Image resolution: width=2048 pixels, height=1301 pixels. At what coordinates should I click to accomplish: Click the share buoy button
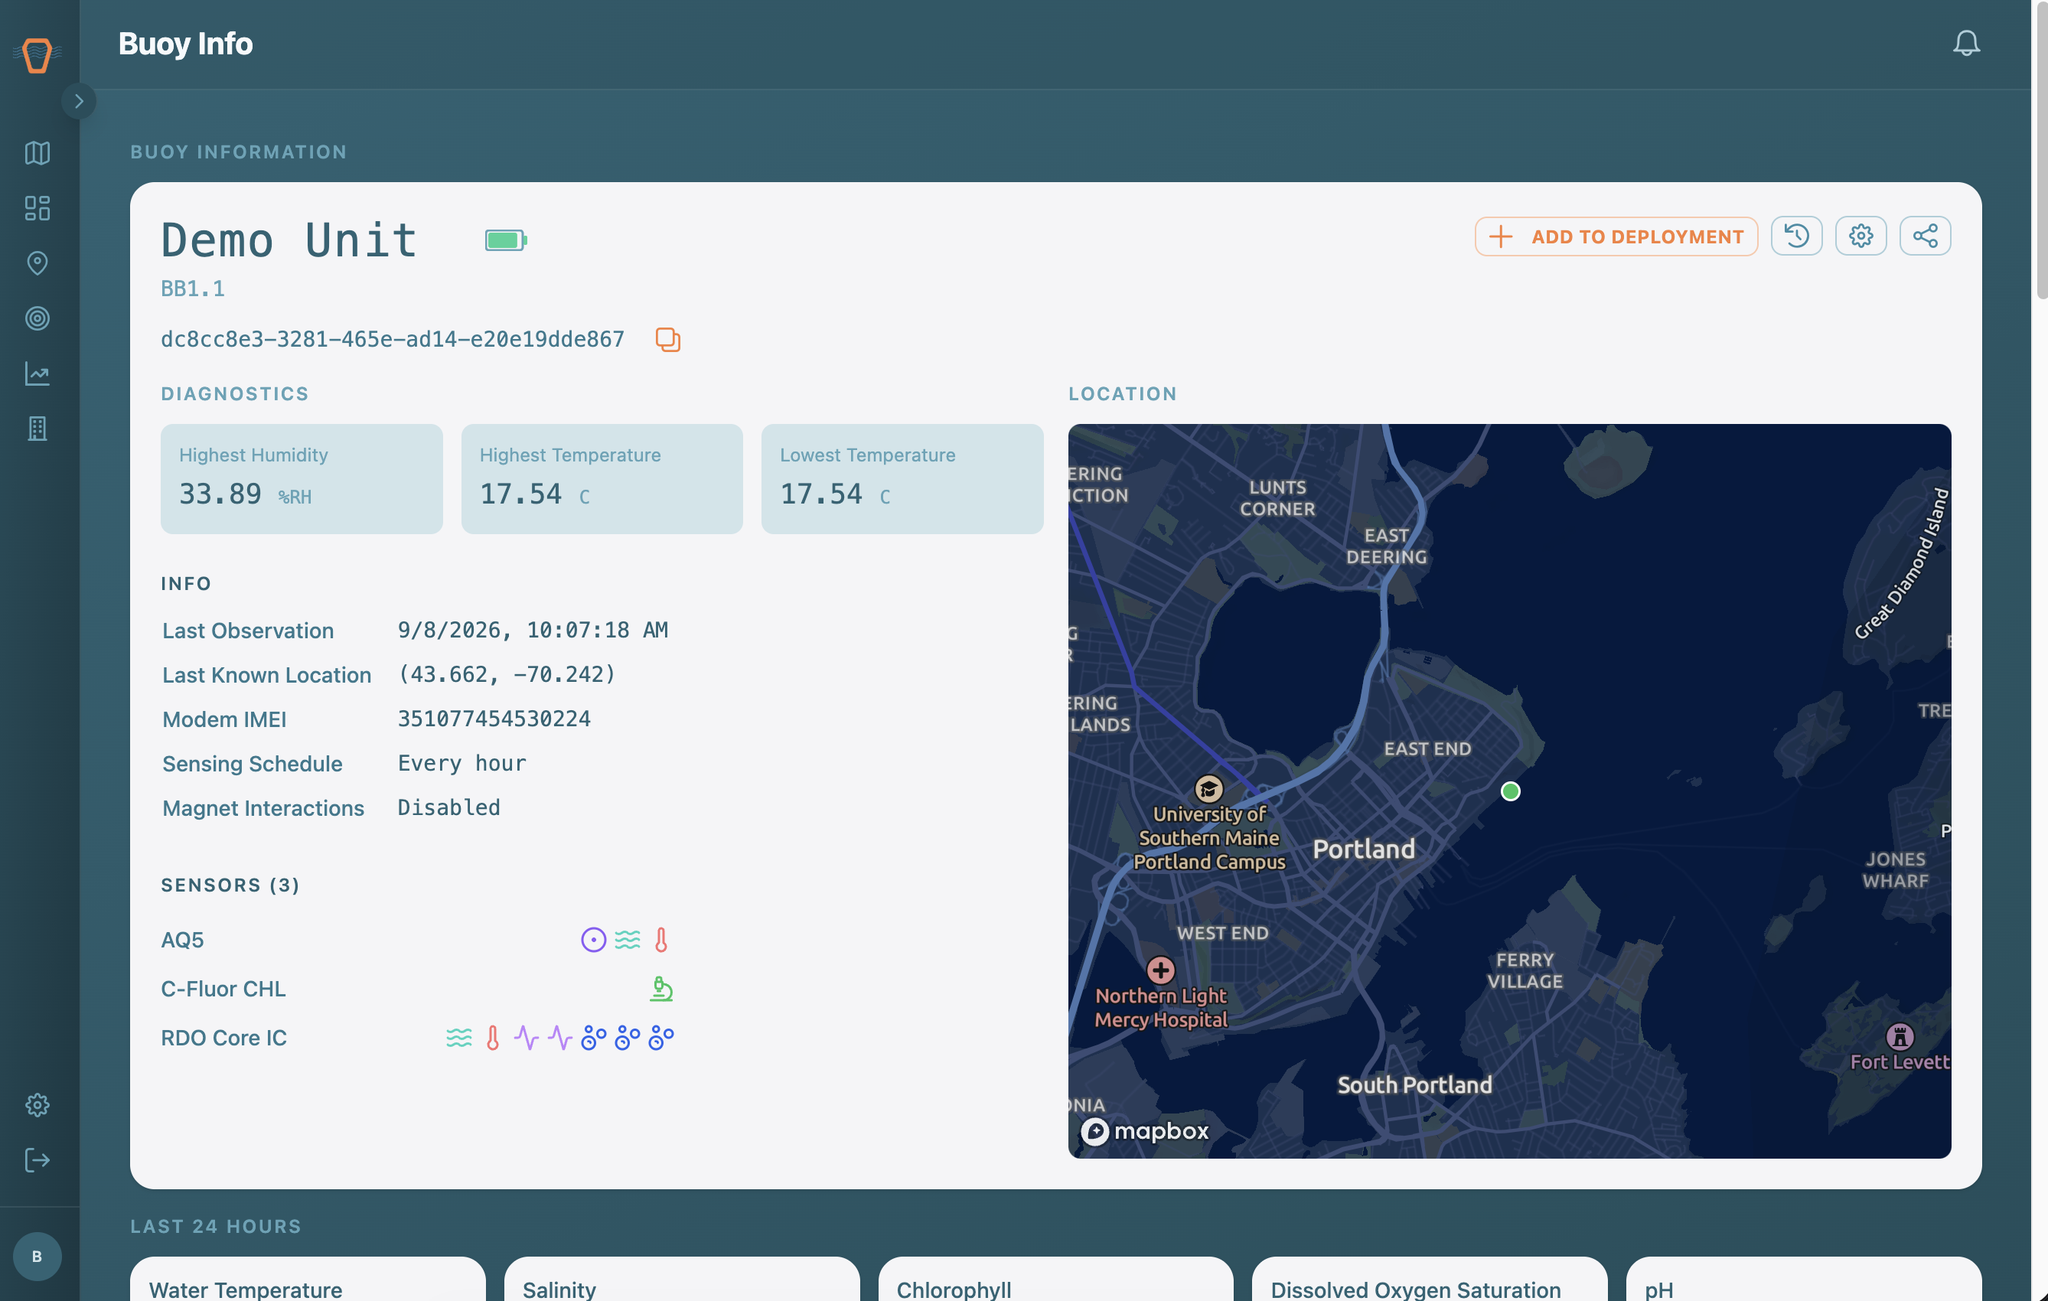1926,236
